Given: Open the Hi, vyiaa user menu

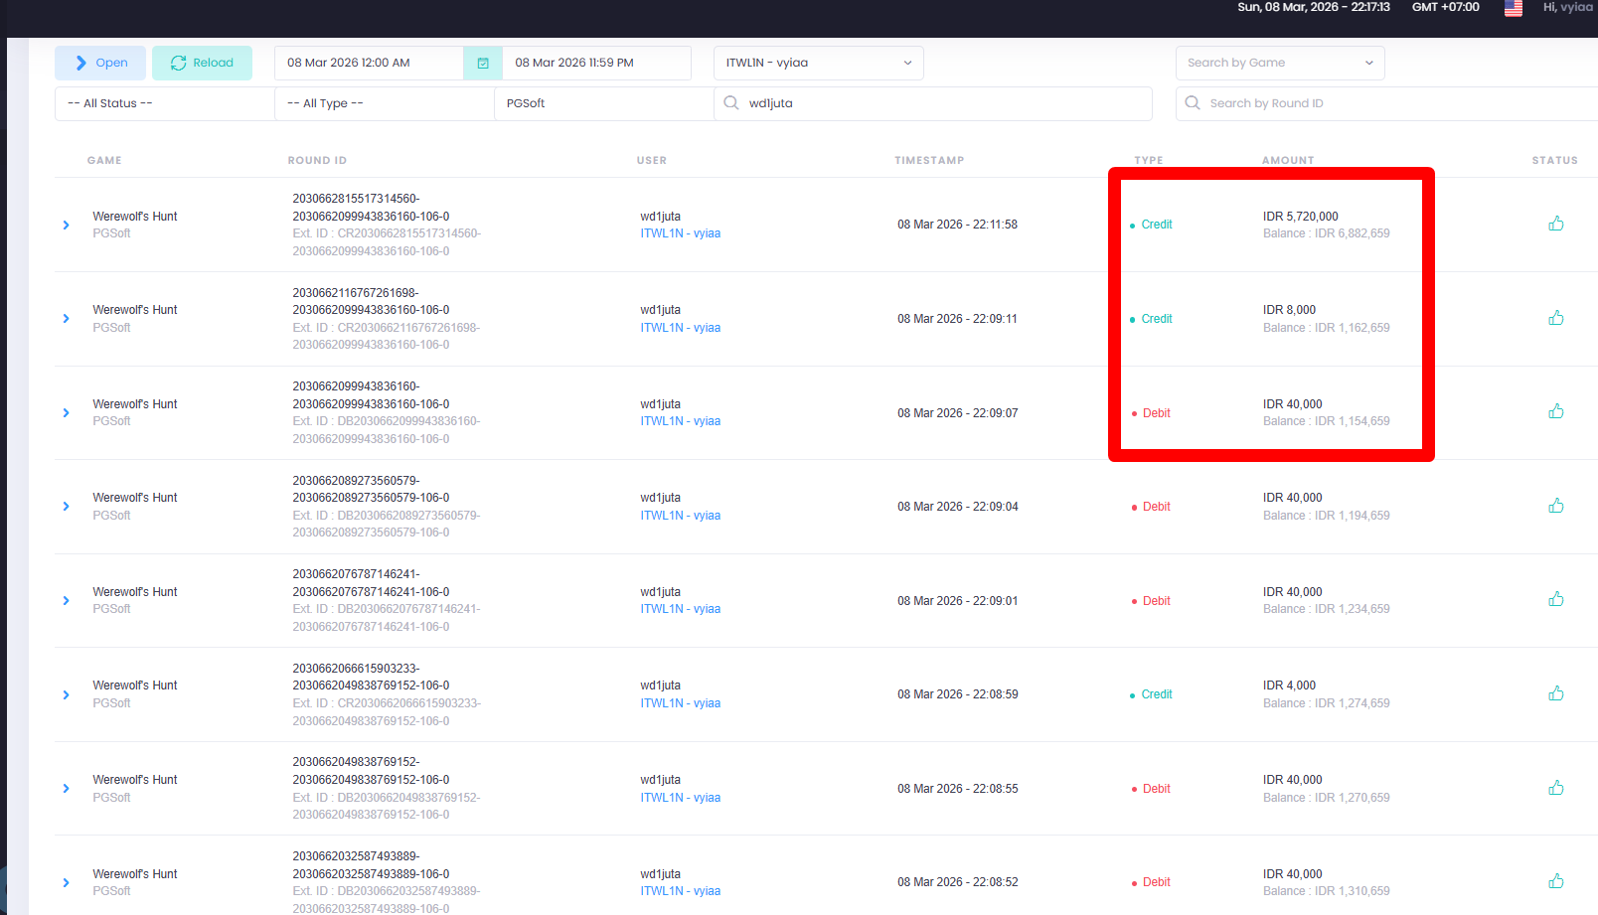Looking at the screenshot, I should (1568, 7).
